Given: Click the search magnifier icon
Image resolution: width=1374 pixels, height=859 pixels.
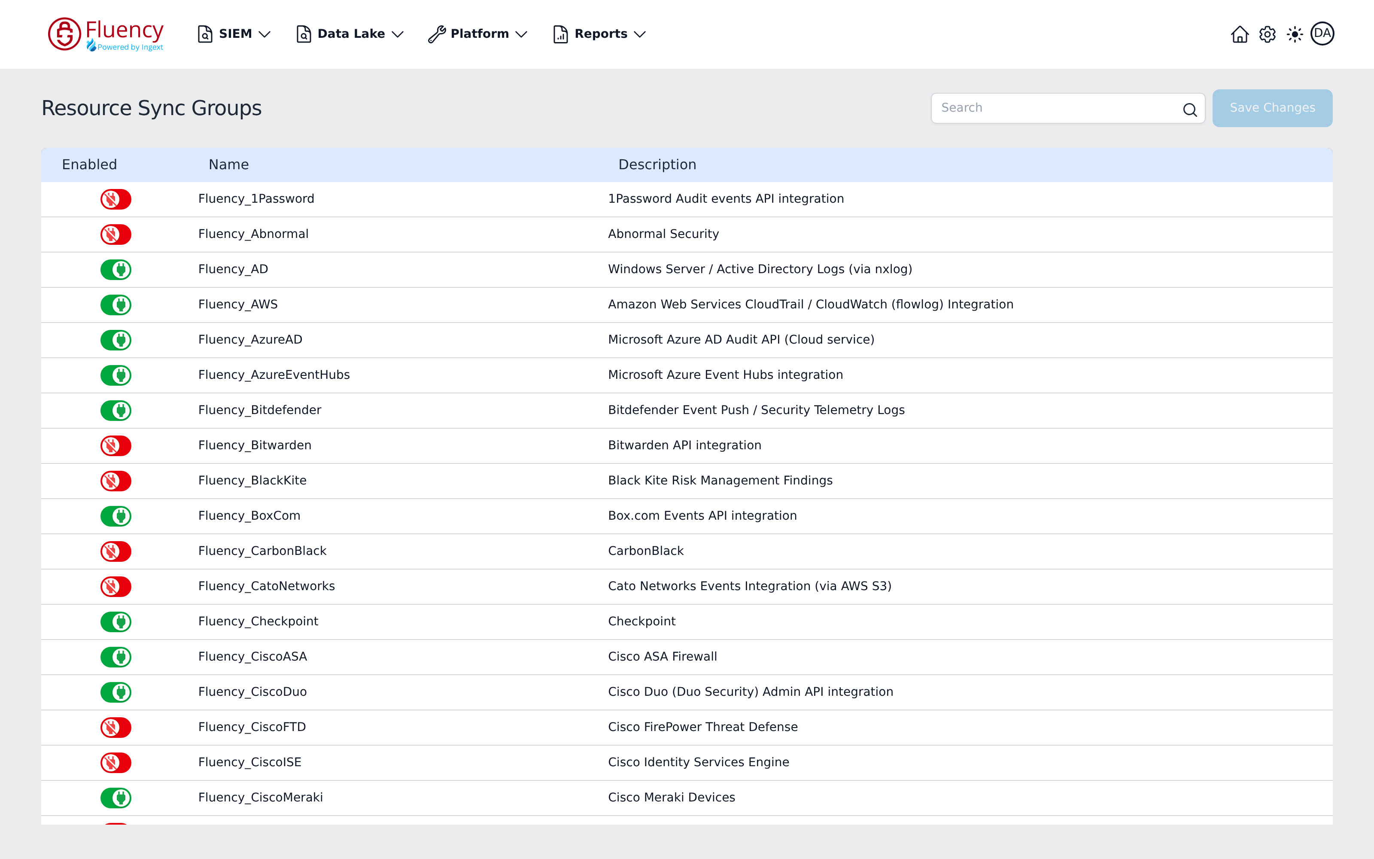Looking at the screenshot, I should (x=1190, y=110).
